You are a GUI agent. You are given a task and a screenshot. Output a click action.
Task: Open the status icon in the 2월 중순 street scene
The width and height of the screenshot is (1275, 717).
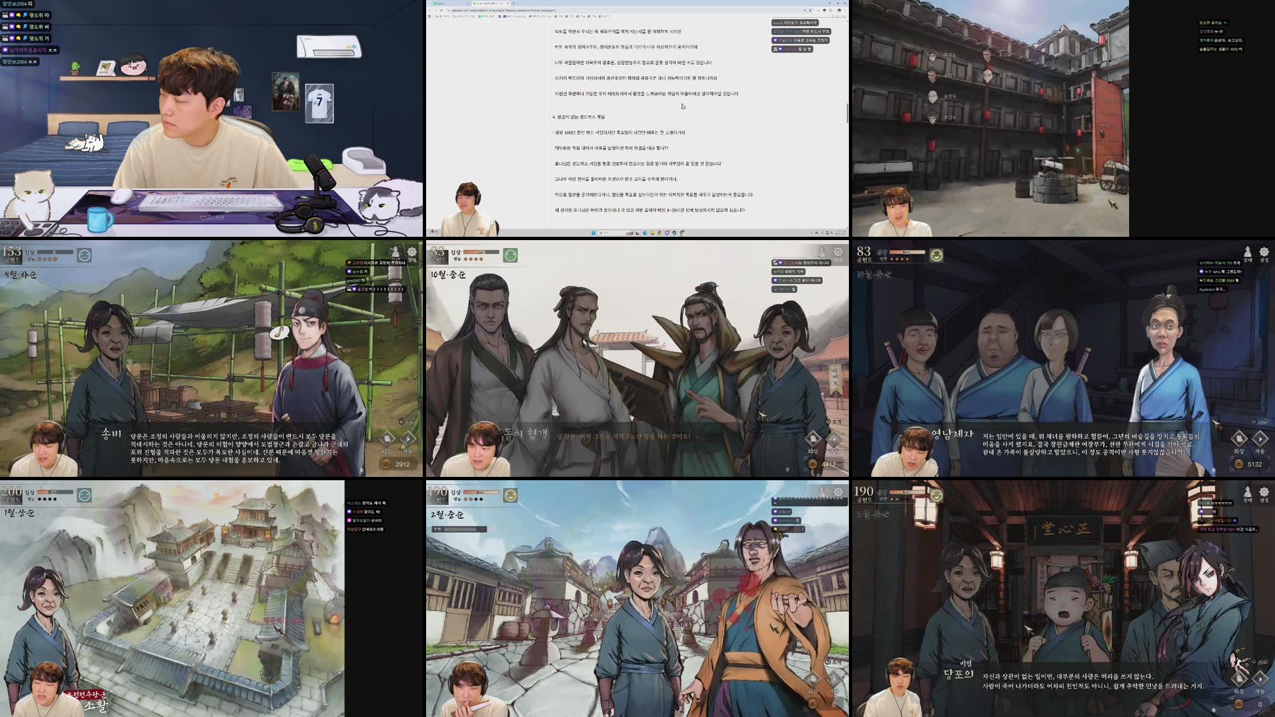822,493
